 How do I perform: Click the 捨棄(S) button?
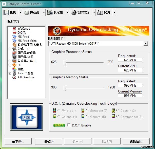[x=107, y=141]
